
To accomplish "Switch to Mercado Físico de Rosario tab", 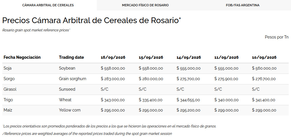I will 145,5.
